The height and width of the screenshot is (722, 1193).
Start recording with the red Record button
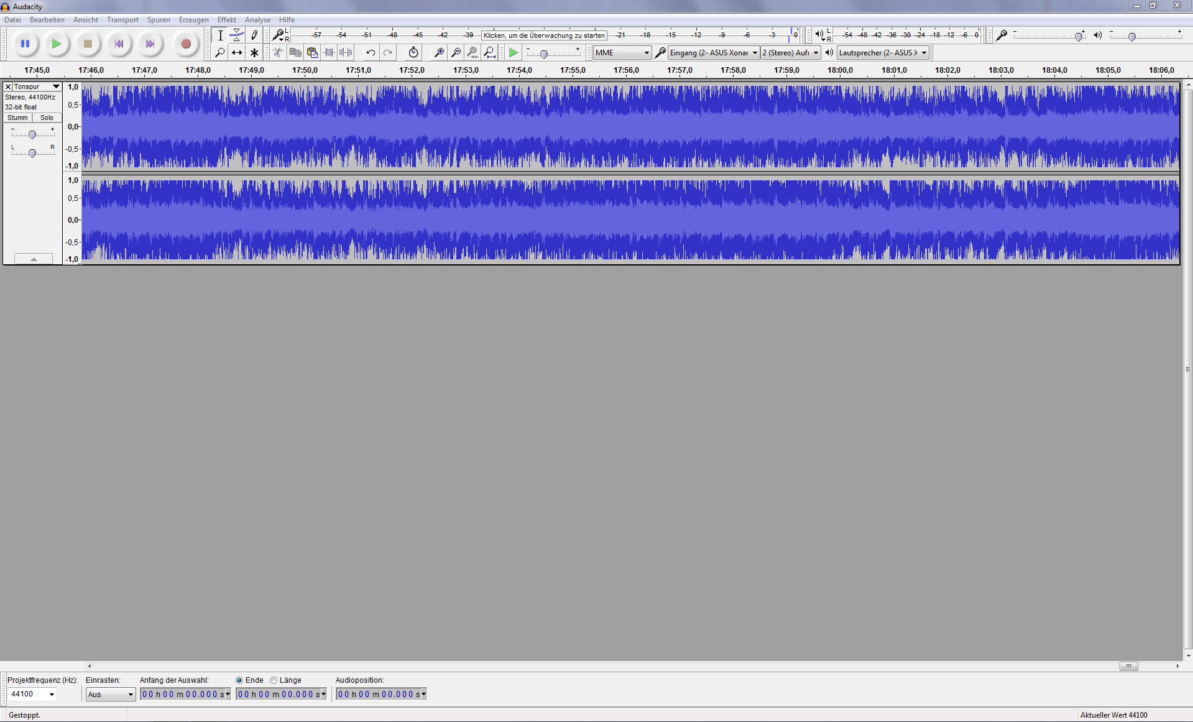point(185,44)
